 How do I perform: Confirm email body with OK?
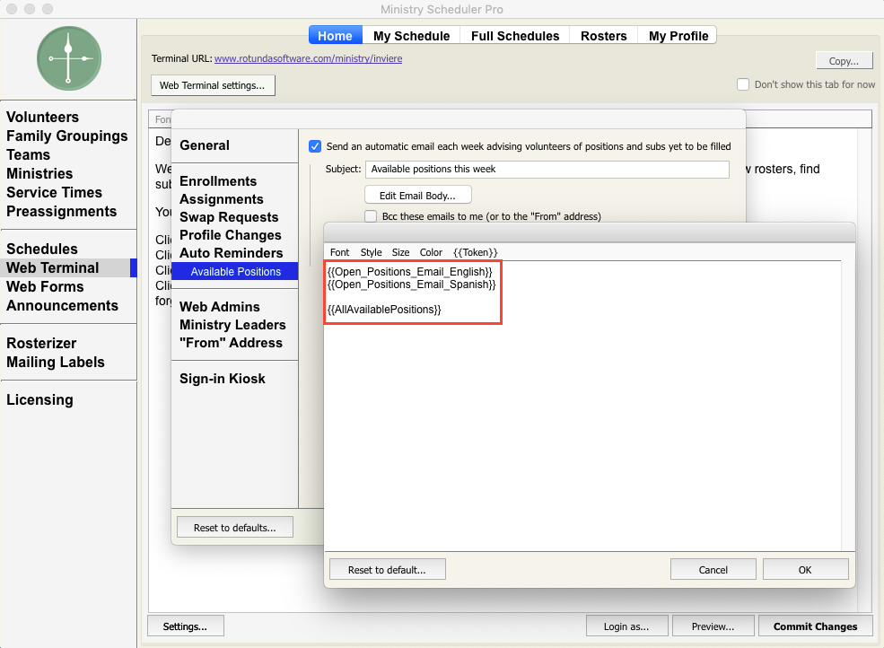[x=805, y=570]
